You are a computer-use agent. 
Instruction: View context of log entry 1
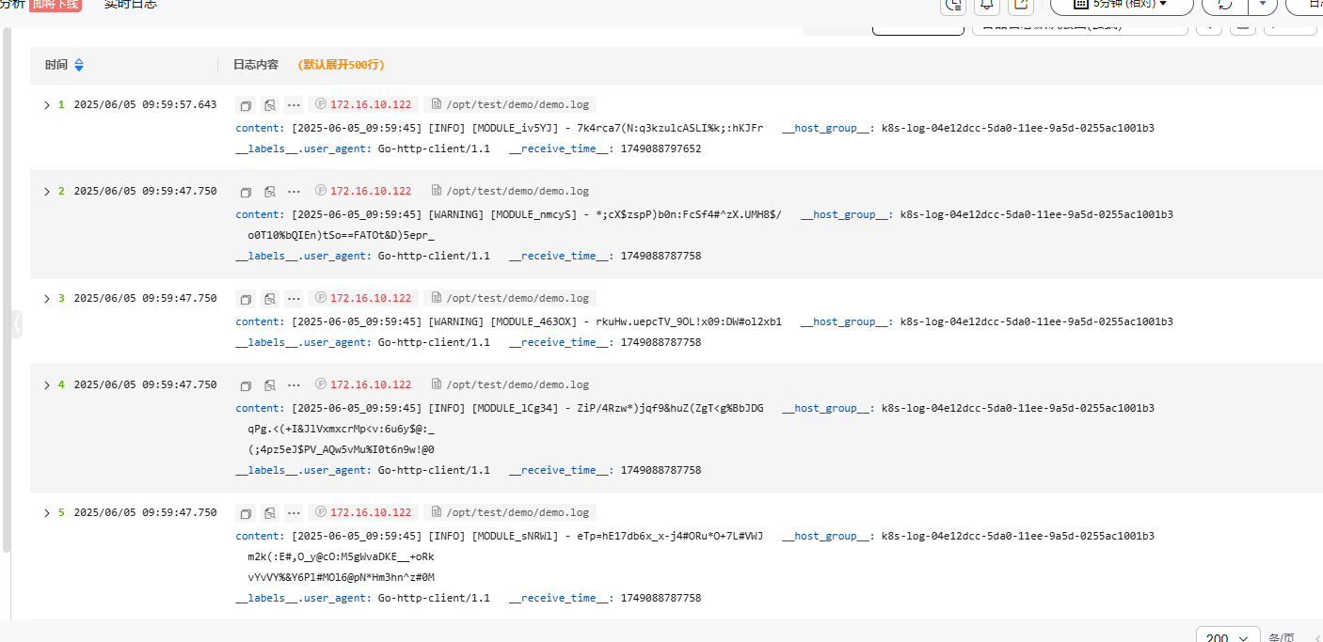(270, 105)
